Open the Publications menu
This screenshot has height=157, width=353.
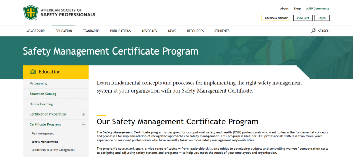120,31
